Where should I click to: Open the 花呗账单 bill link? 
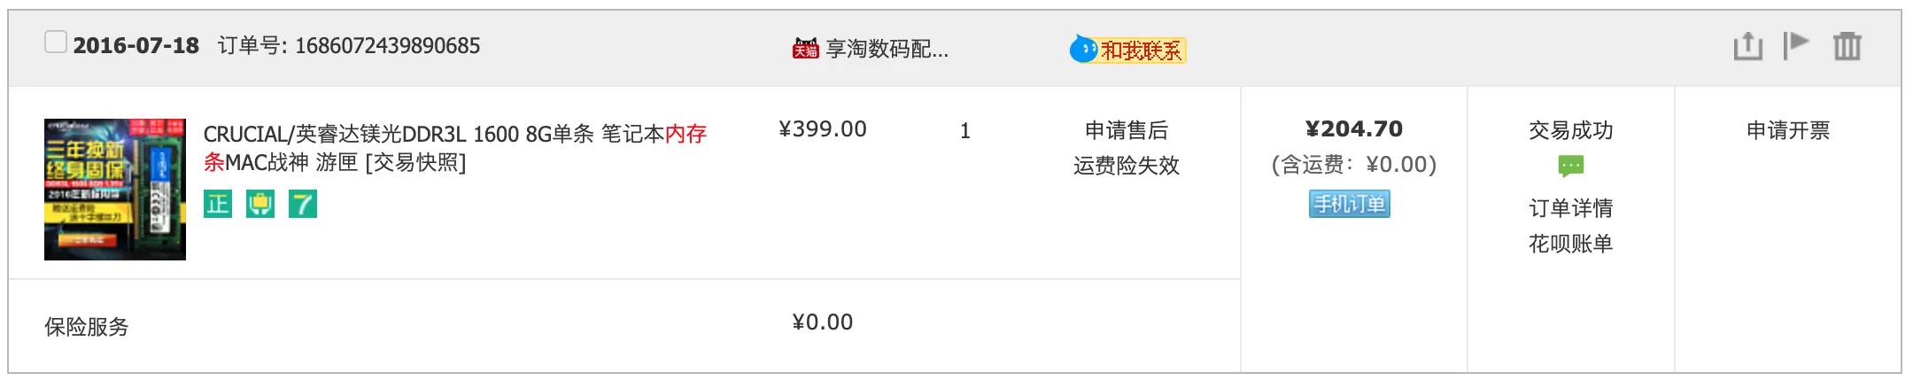(x=1570, y=244)
